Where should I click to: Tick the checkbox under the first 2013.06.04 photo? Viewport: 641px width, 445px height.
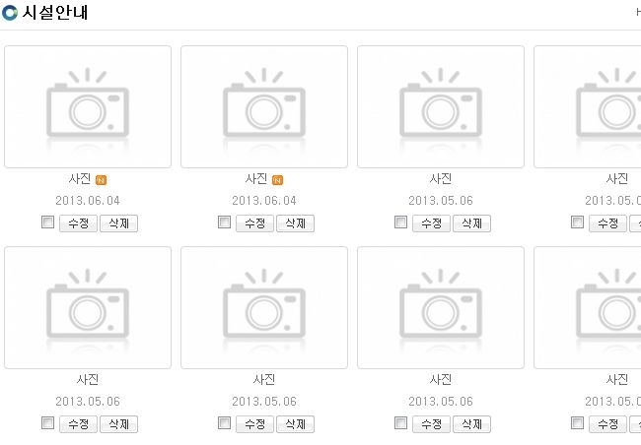click(x=48, y=222)
